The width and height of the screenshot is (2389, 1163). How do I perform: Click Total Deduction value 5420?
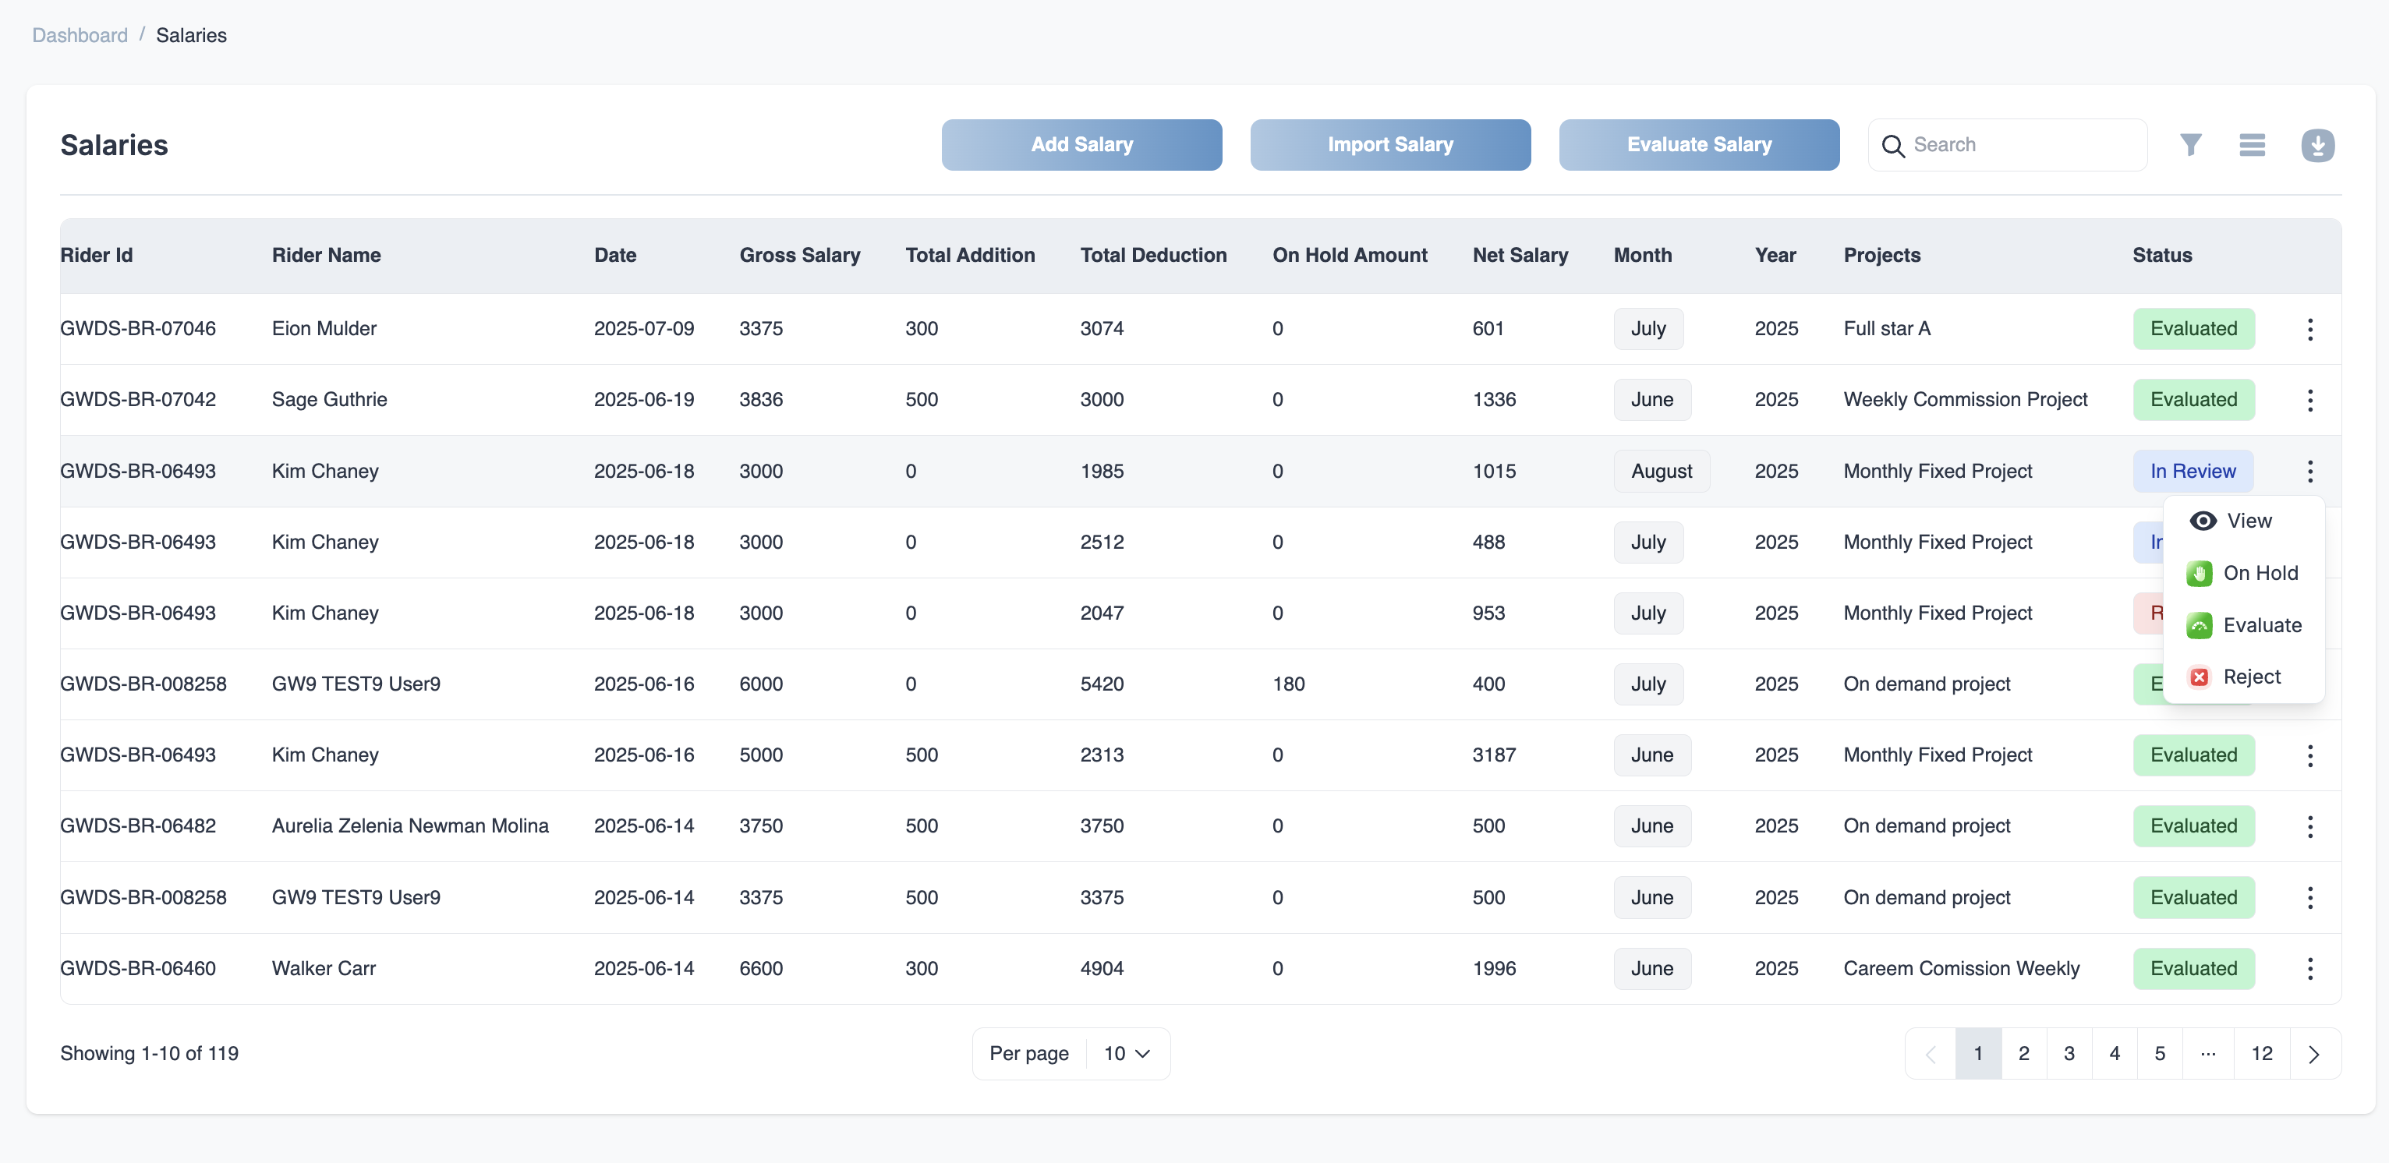[x=1102, y=684]
